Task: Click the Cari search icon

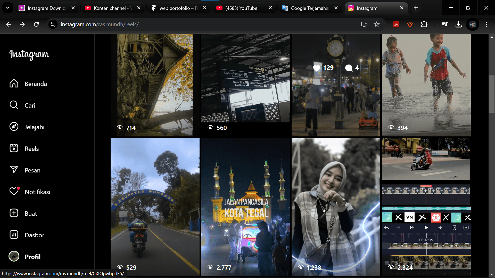Action: (14, 105)
